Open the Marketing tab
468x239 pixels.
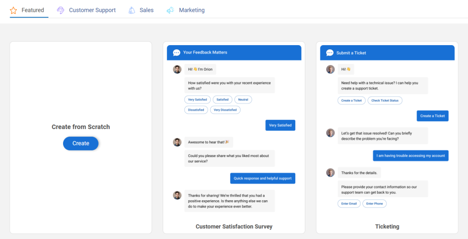[191, 10]
